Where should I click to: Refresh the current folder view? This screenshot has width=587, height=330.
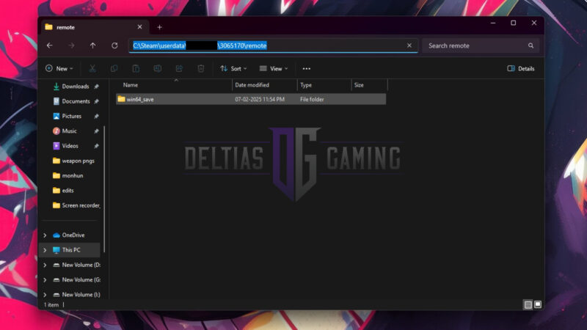[114, 45]
